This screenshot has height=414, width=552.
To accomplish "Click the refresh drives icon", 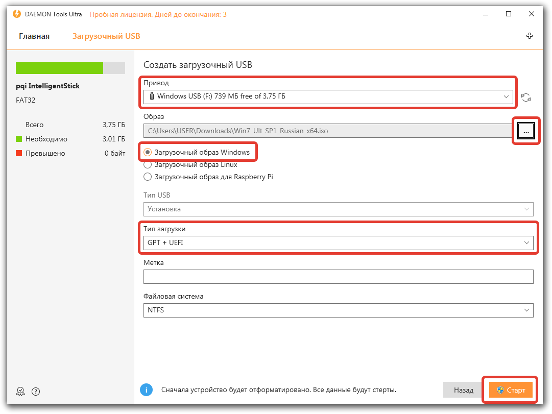I will (526, 97).
